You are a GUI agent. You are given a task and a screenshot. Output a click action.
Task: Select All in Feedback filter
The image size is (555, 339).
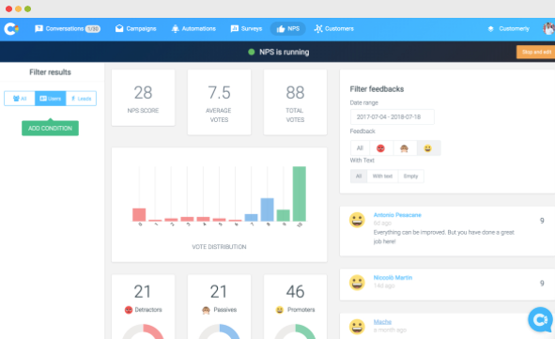[x=360, y=148]
